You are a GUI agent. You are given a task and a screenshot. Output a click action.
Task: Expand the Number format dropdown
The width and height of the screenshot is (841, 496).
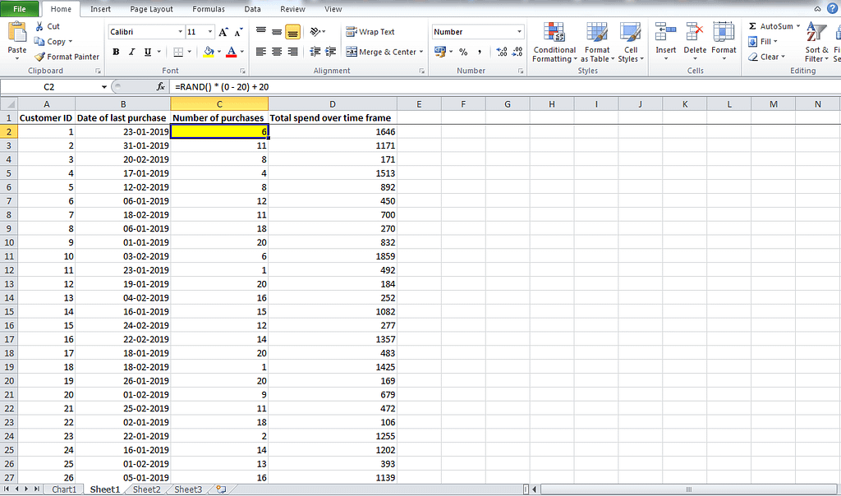pyautogui.click(x=519, y=32)
